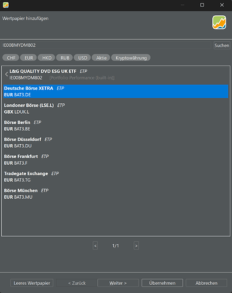232x293 pixels.
Task: Click the EUR BAT3.TG ticker text
Action: (18, 180)
